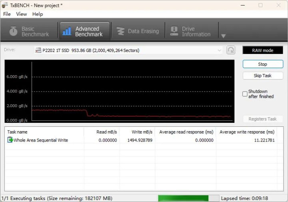288x202 pixels.
Task: Select the Advanced Benchmark tab
Action: [85, 32]
